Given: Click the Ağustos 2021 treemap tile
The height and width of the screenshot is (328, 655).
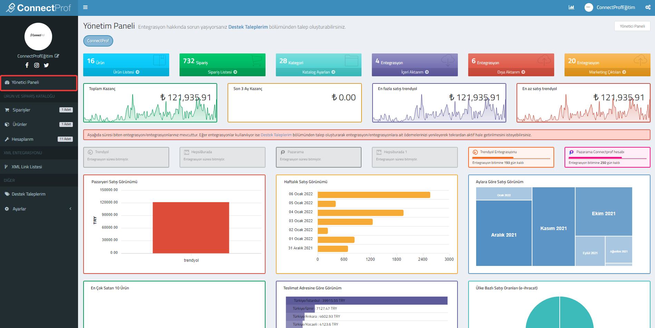Looking at the screenshot, I should (x=619, y=250).
